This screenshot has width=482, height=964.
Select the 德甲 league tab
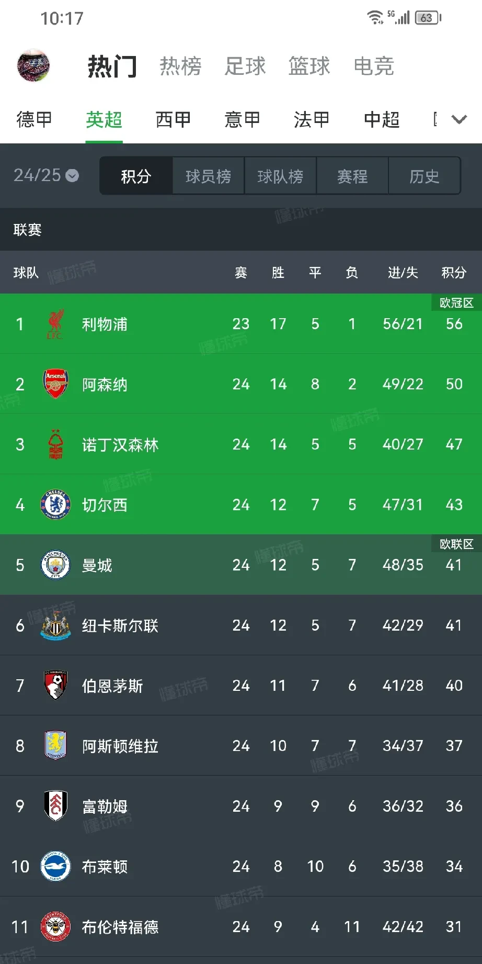35,120
